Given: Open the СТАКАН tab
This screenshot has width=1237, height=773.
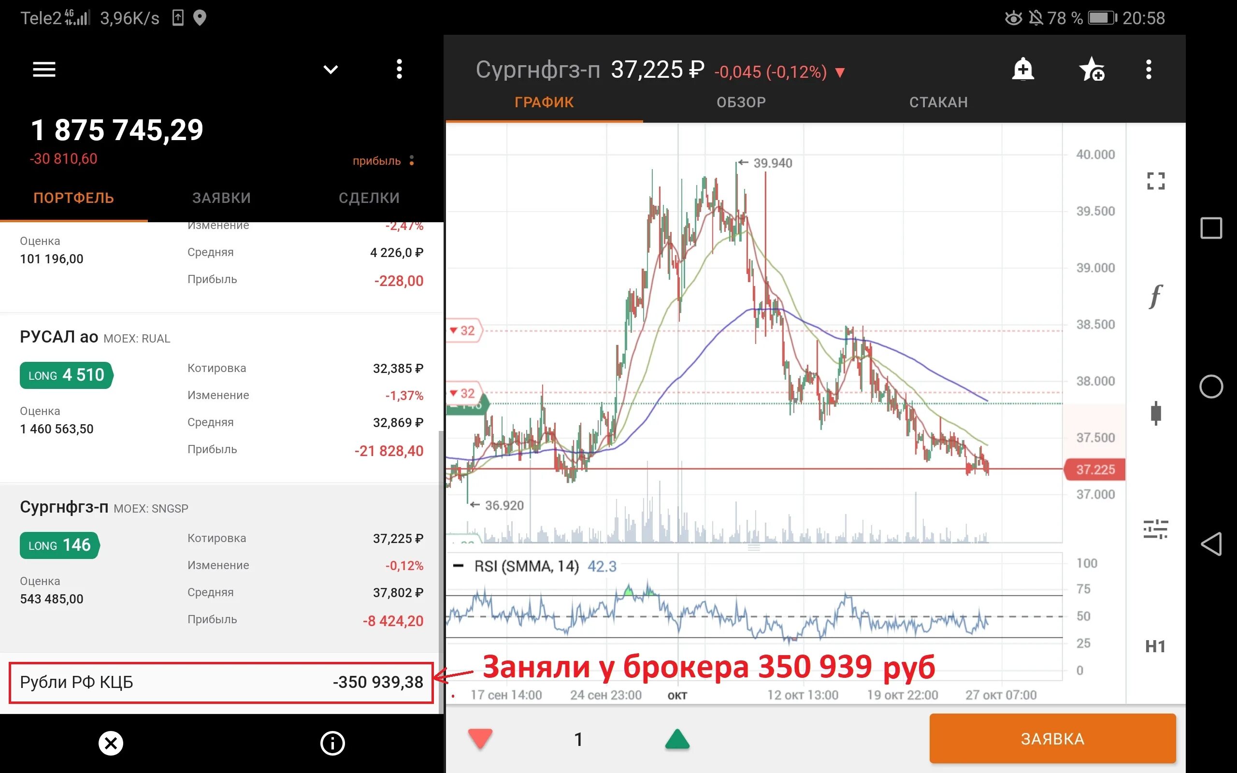Looking at the screenshot, I should click(x=938, y=102).
